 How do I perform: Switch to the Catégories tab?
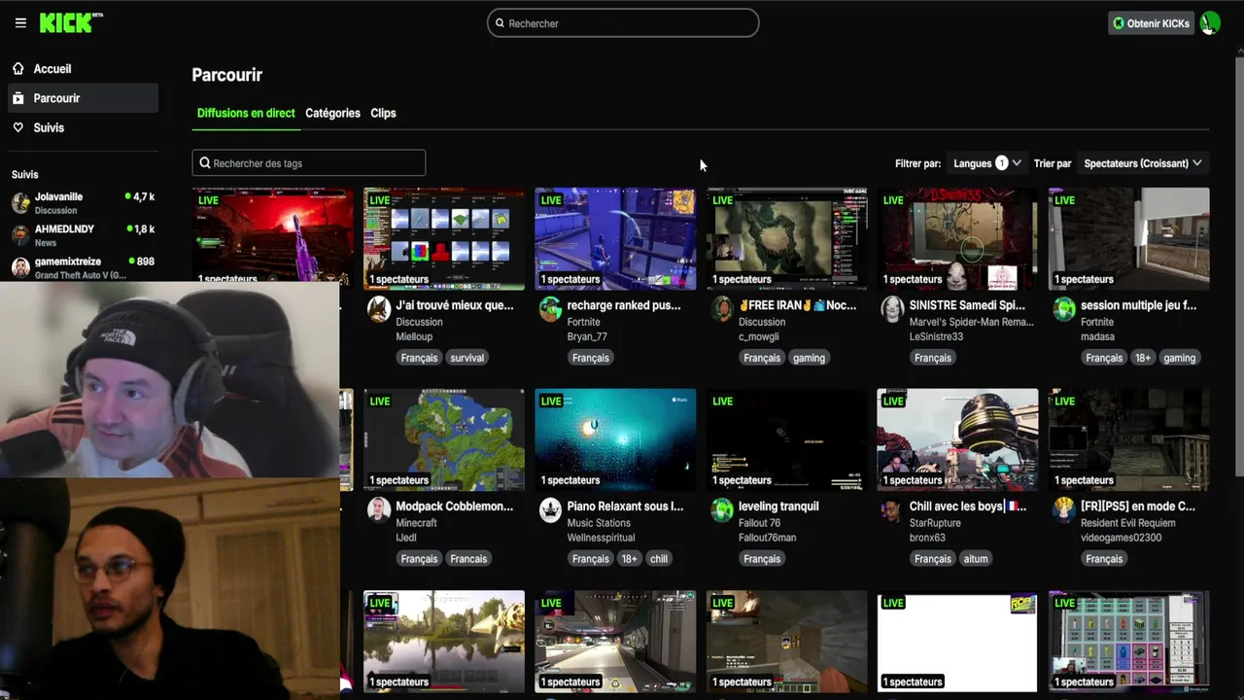(332, 113)
